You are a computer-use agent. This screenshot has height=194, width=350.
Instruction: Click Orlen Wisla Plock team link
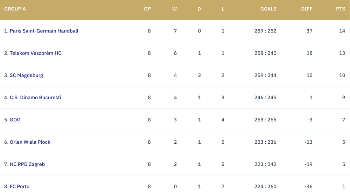30,142
